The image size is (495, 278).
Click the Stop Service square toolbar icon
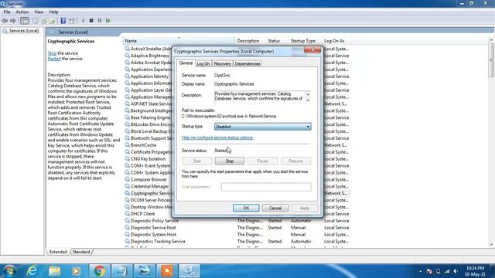pos(91,21)
